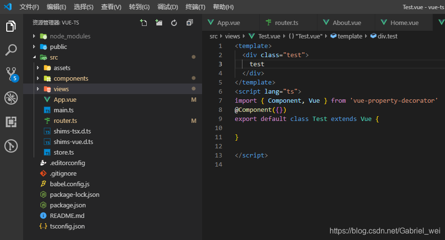This screenshot has height=240, width=445.
Task: Open the 查看(V) menu
Action: click(x=111, y=7)
